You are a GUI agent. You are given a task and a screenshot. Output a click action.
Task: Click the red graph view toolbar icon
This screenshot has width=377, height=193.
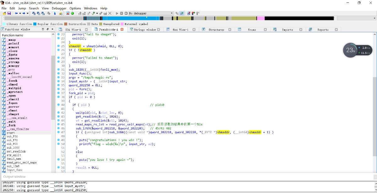68,13
